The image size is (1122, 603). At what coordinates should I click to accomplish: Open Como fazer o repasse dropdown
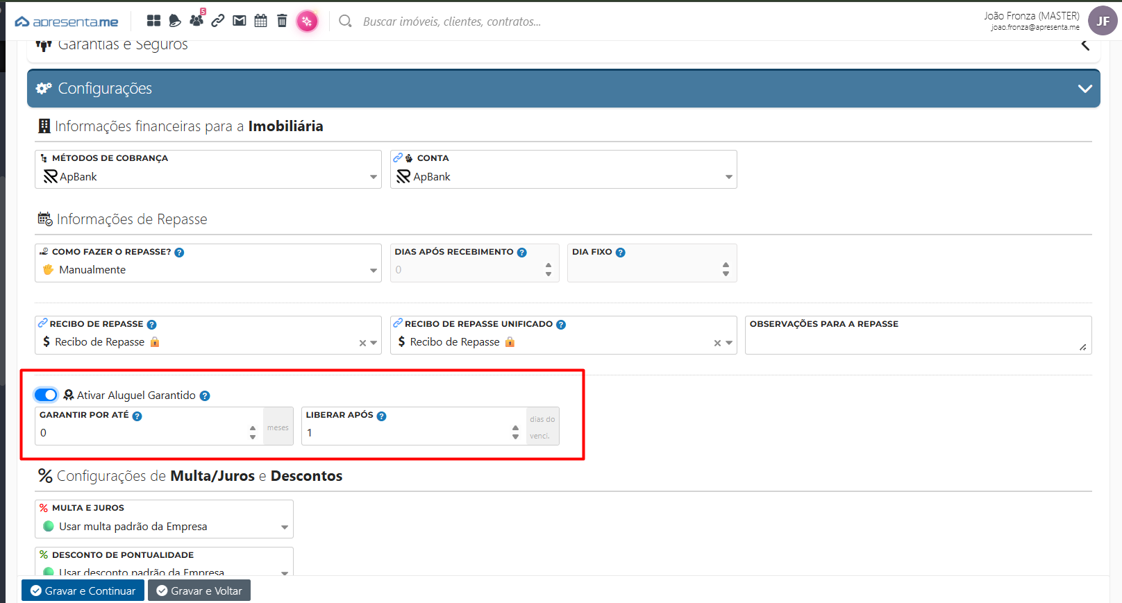point(208,263)
